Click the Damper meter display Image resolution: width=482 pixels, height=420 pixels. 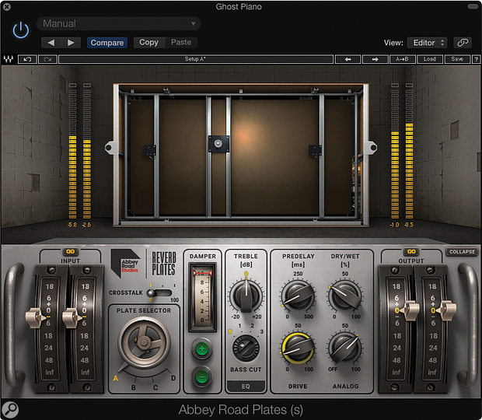[202, 297]
